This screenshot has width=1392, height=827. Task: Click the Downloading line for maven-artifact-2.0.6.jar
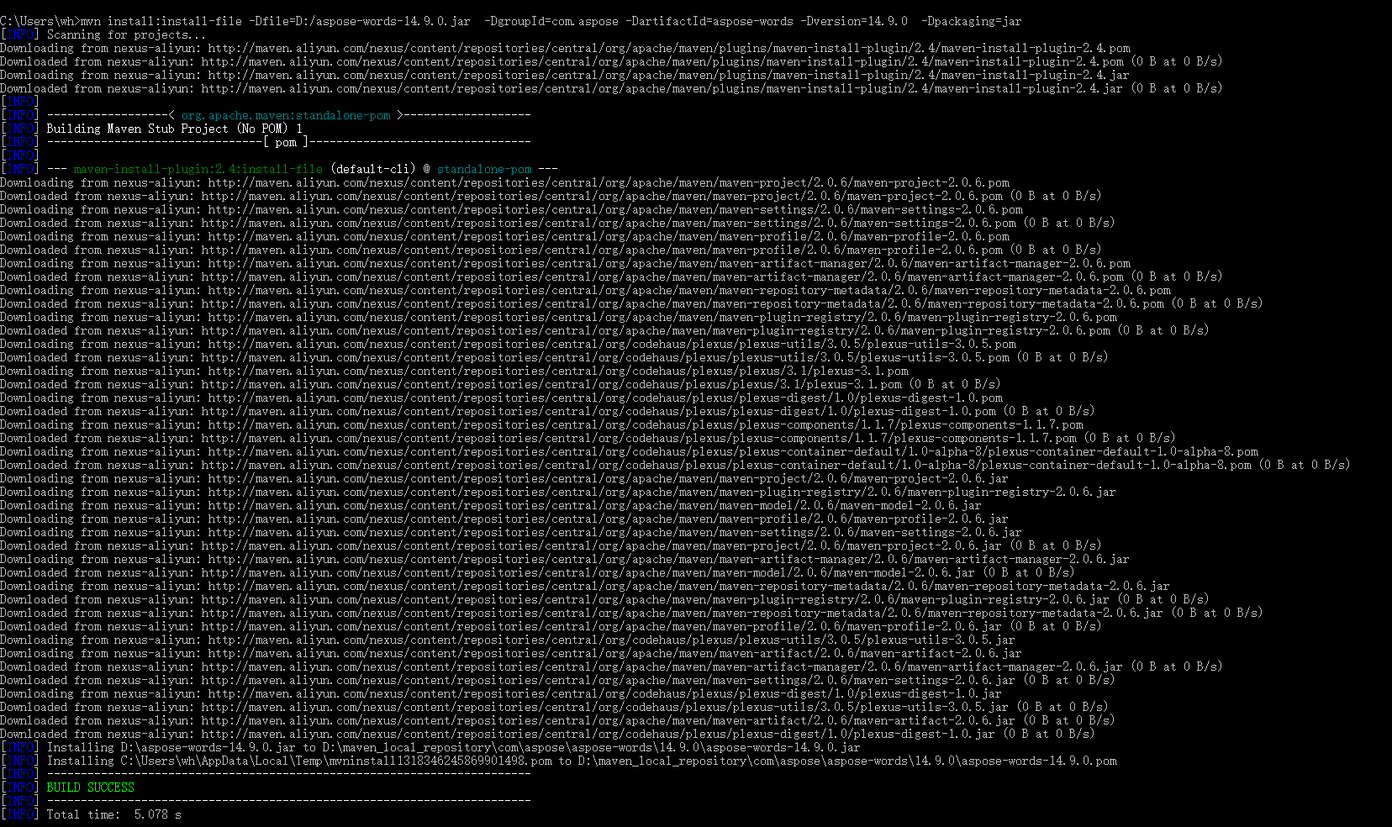coord(511,653)
